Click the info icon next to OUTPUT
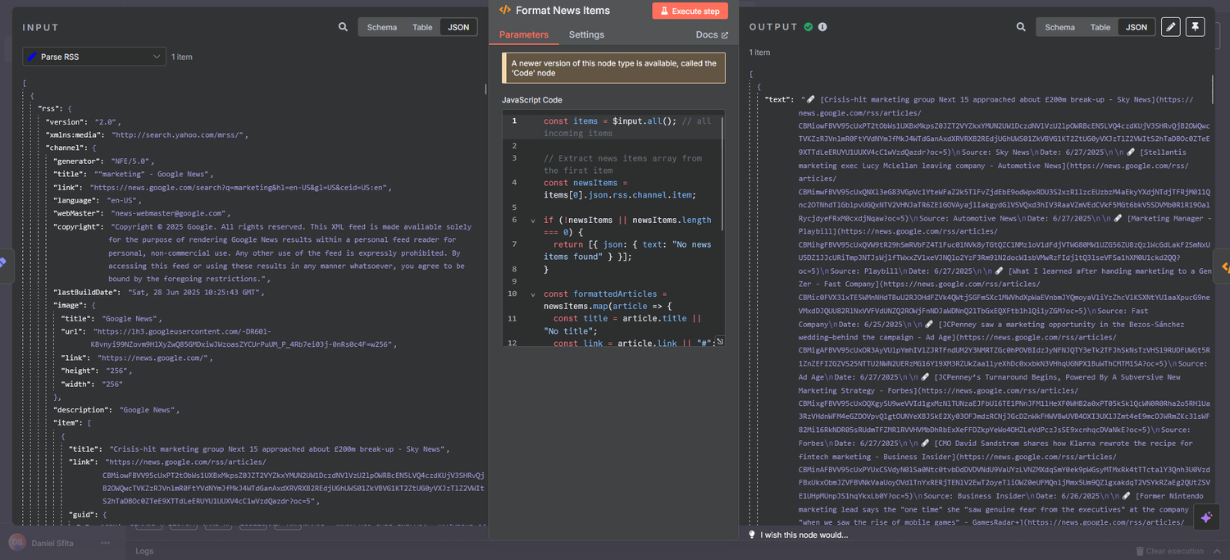The image size is (1230, 560). (x=823, y=26)
